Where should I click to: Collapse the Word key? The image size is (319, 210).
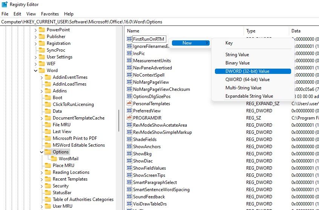tap(35, 71)
